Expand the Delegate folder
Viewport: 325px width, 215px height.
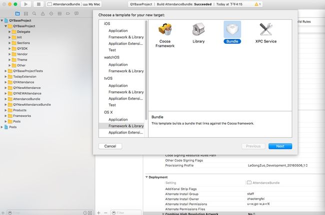[x=9, y=31]
